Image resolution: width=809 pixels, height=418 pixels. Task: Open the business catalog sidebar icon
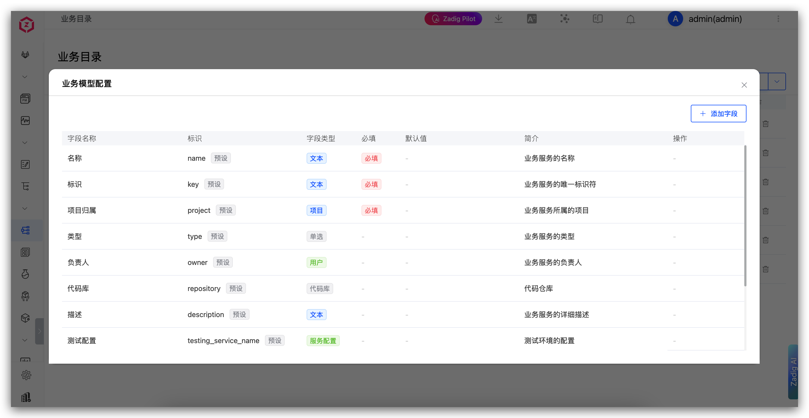pos(26,230)
